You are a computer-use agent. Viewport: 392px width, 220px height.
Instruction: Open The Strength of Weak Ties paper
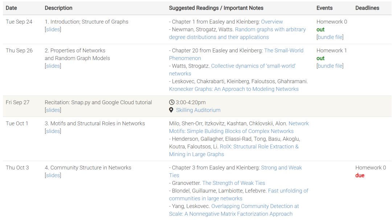(x=233, y=183)
